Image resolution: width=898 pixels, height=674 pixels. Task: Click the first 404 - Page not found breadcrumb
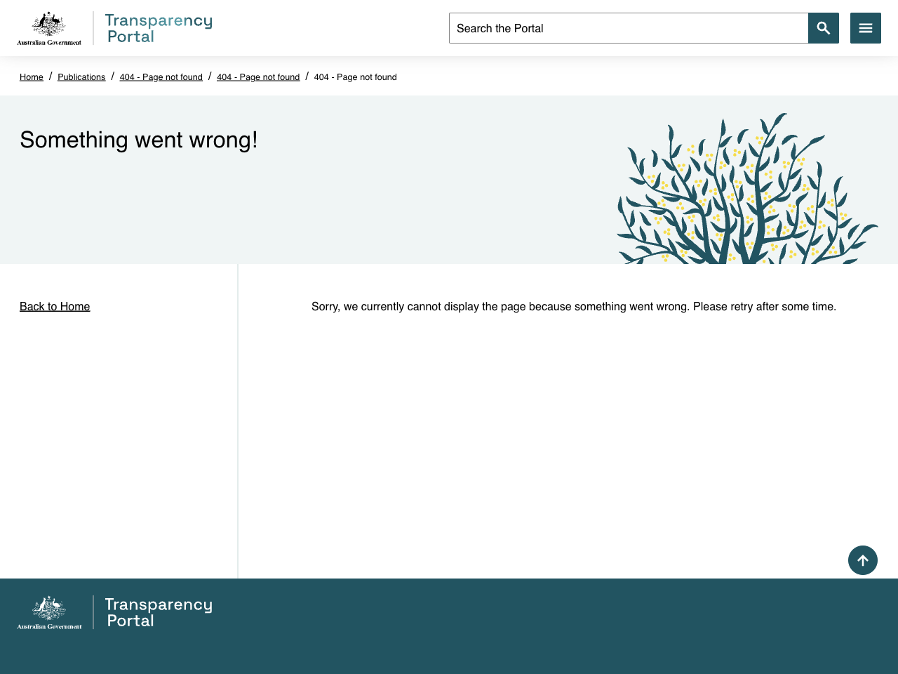(161, 77)
